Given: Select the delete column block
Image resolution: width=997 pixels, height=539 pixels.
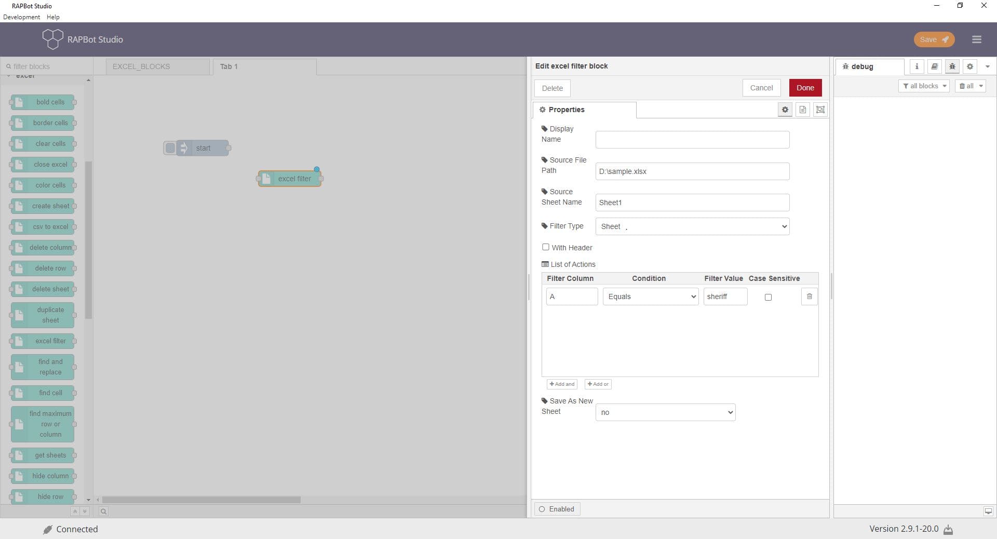Looking at the screenshot, I should click(x=43, y=248).
